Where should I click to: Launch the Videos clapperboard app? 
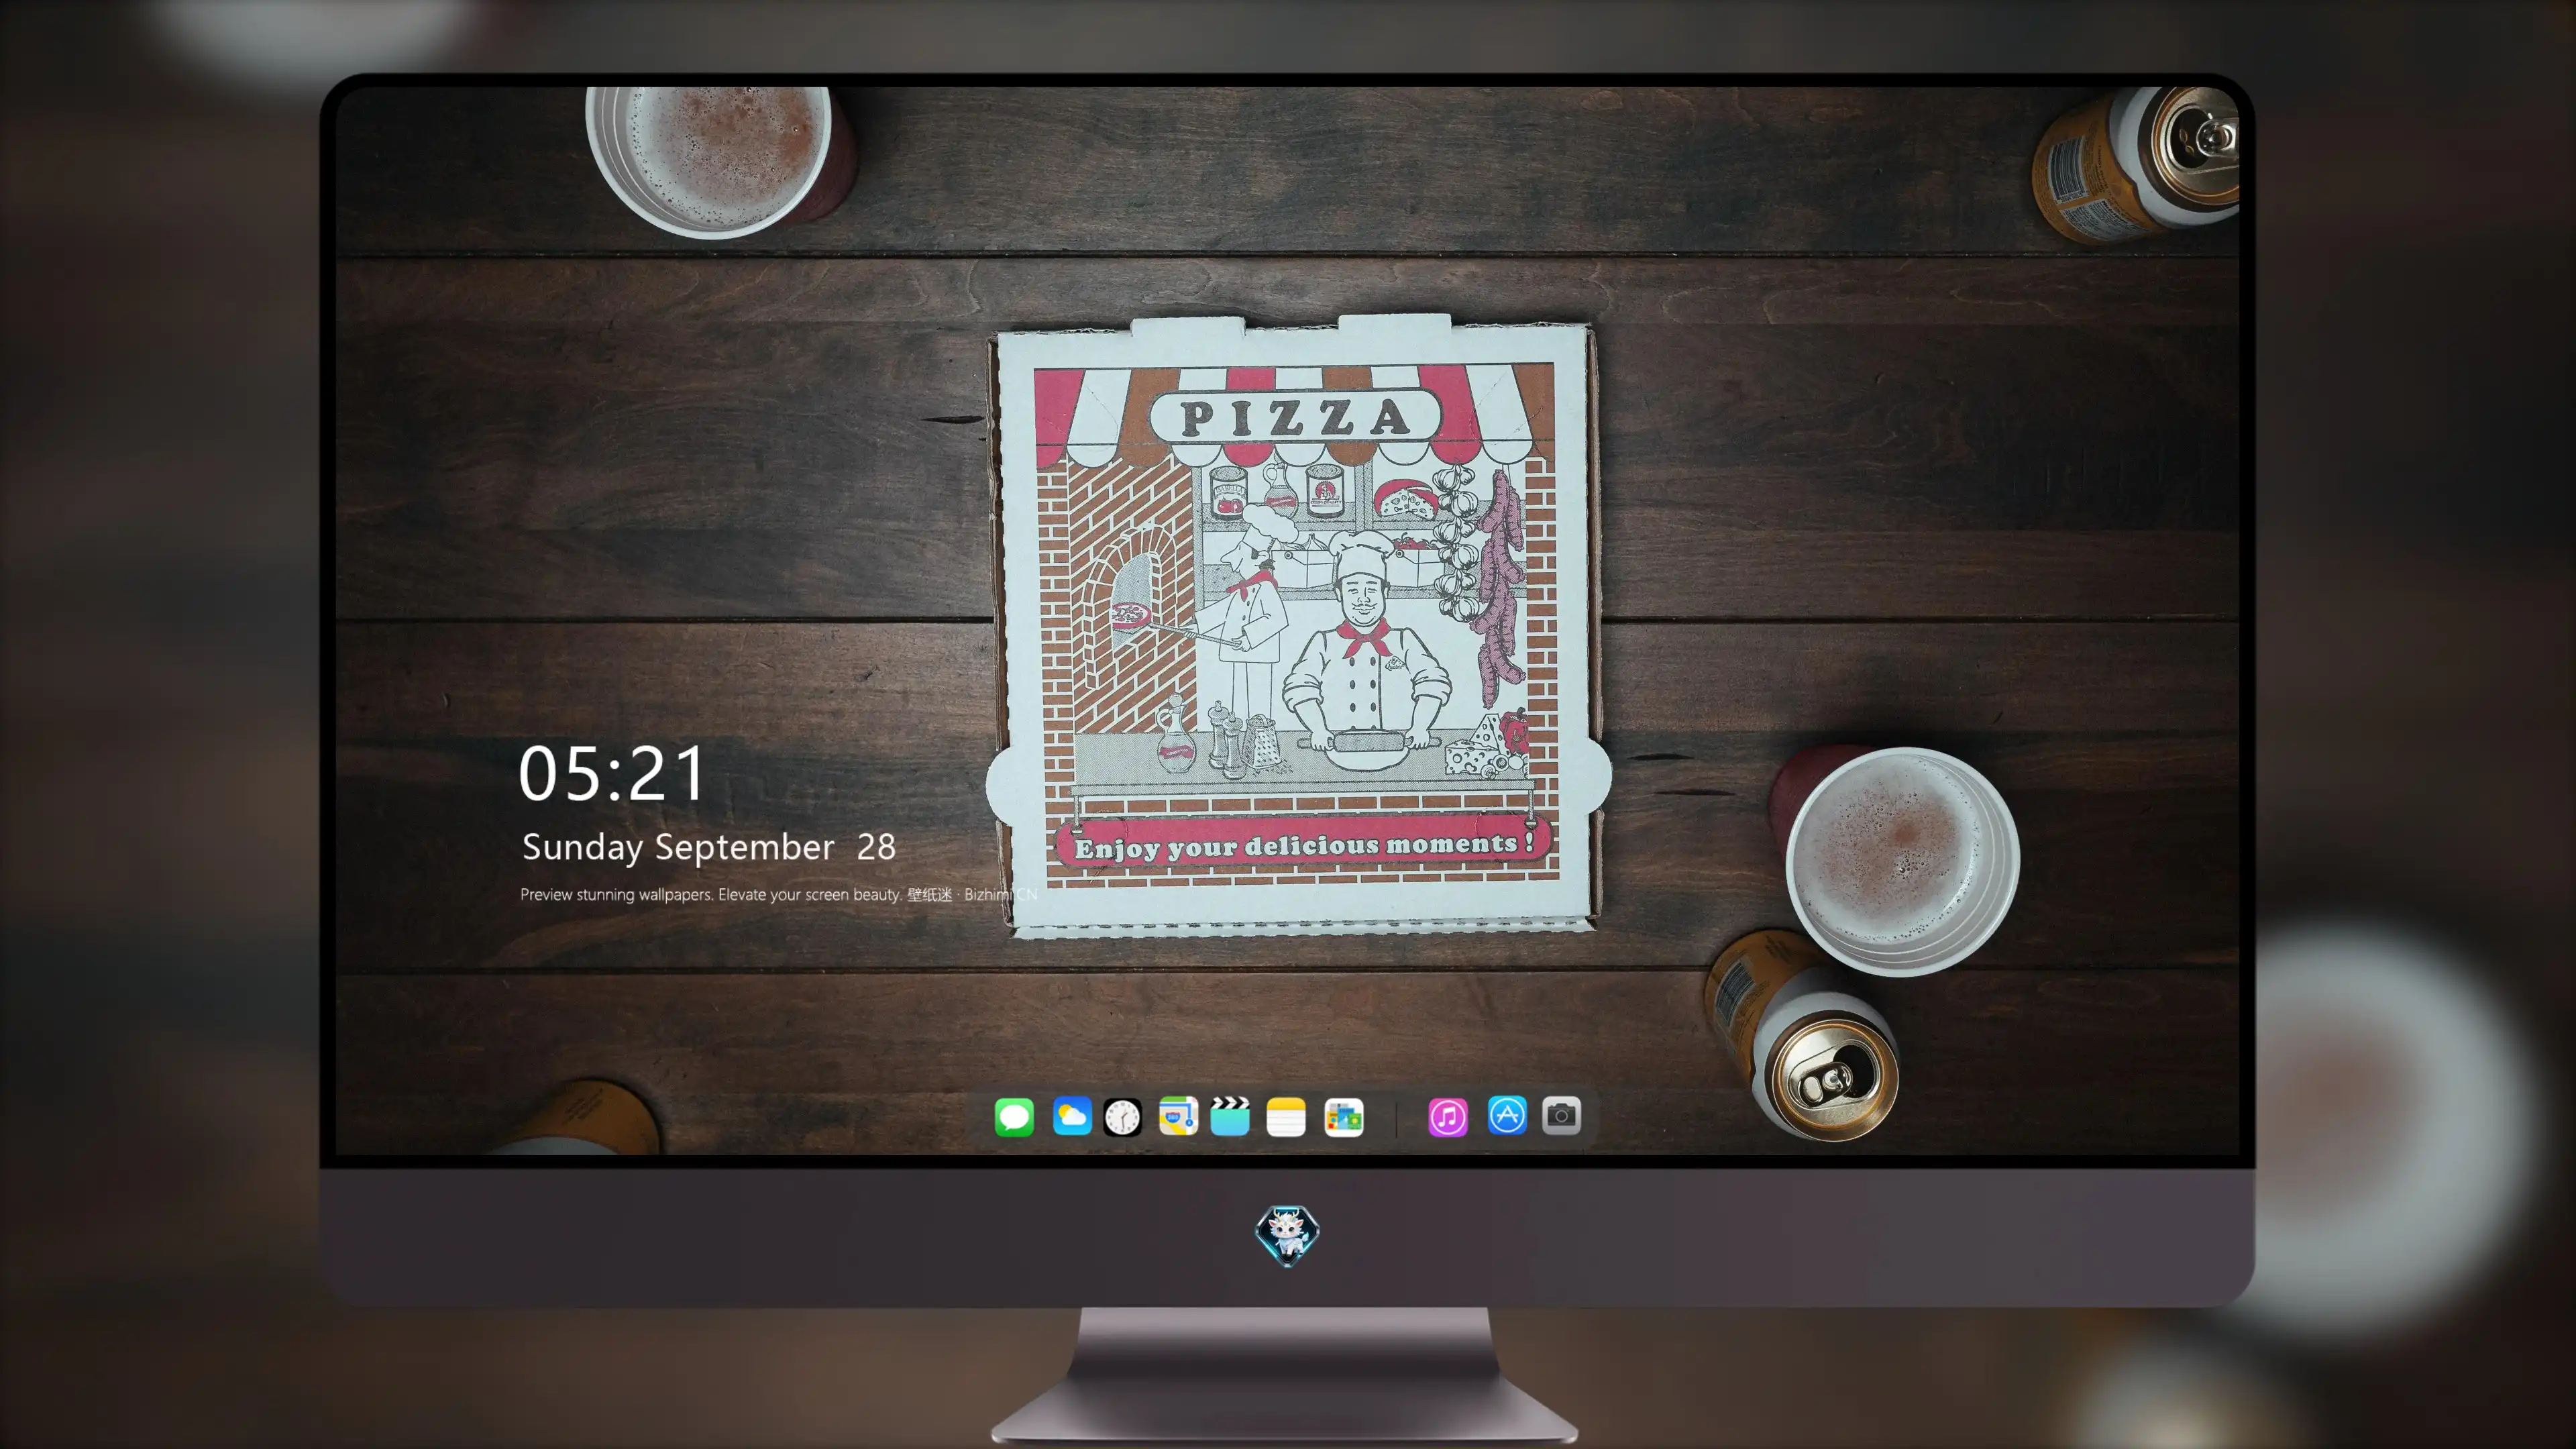[x=1230, y=1116]
